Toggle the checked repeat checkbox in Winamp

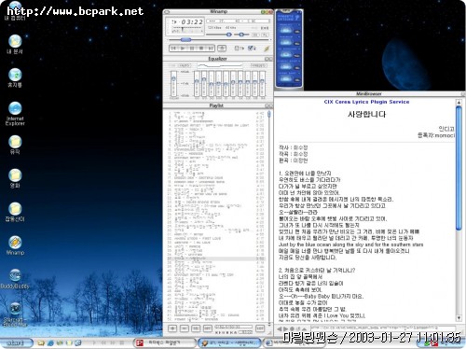252,49
